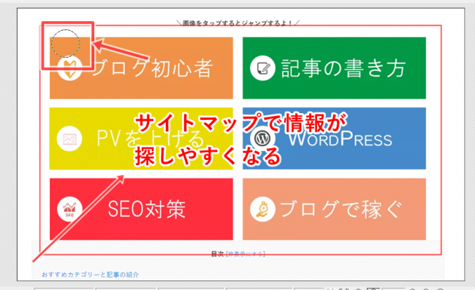Viewport: 475px width, 290px height.
Task: Open the PVを上げる yellow banner
Action: [x=141, y=138]
